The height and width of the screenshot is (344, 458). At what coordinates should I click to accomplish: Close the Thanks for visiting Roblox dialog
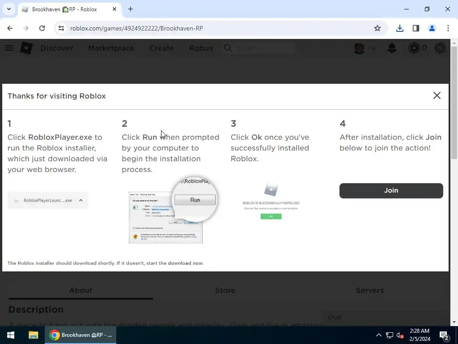[x=437, y=95]
